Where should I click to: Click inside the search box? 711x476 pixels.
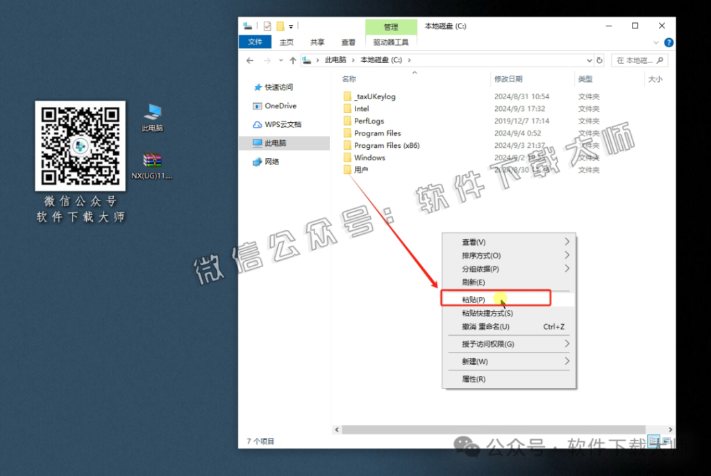click(x=639, y=60)
